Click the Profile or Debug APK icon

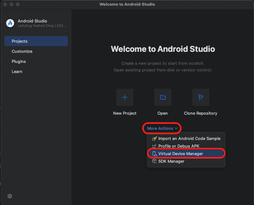pyautogui.click(x=154, y=146)
